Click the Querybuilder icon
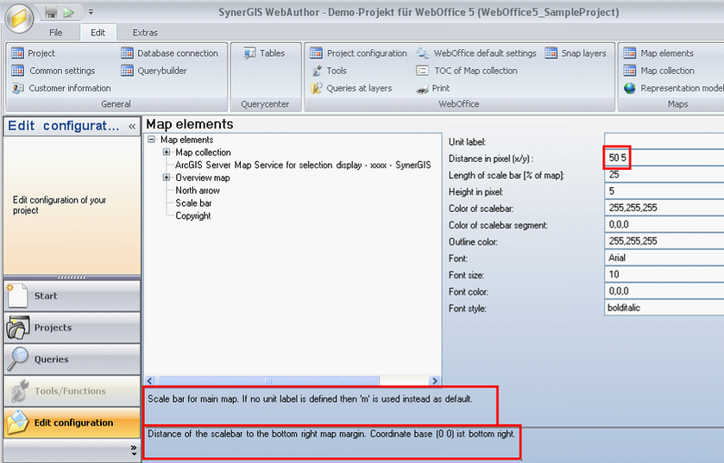The height and width of the screenshot is (463, 724). [x=127, y=71]
